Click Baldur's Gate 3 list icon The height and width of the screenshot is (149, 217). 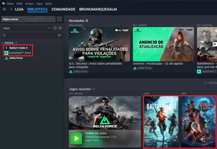6,48
